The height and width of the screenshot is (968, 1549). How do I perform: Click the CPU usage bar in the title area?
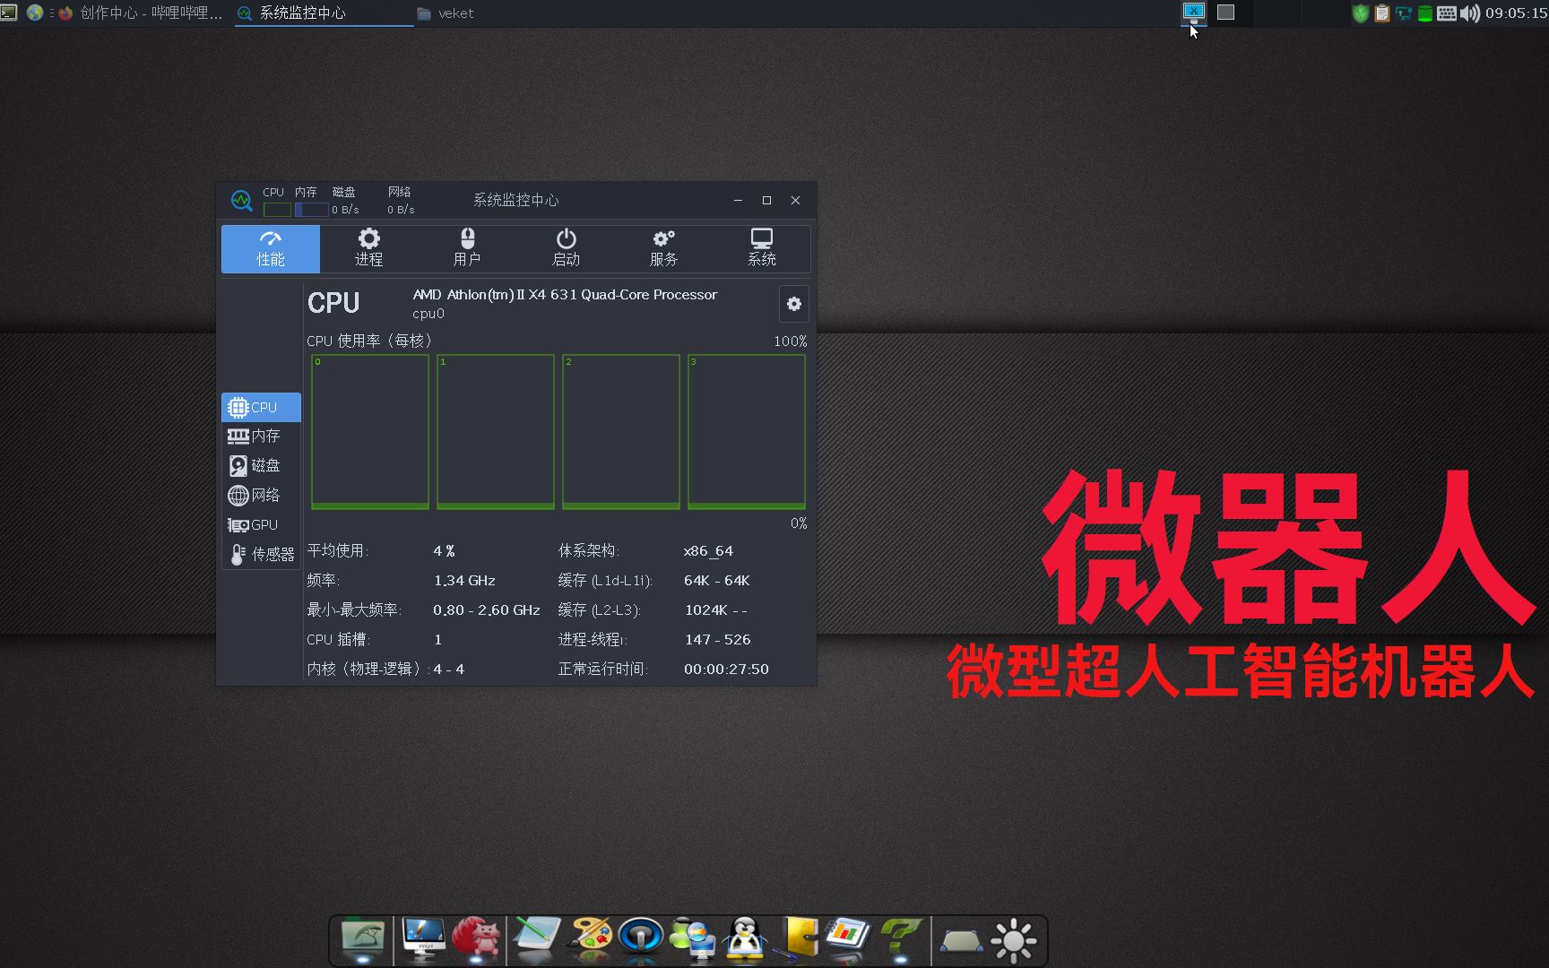click(277, 208)
